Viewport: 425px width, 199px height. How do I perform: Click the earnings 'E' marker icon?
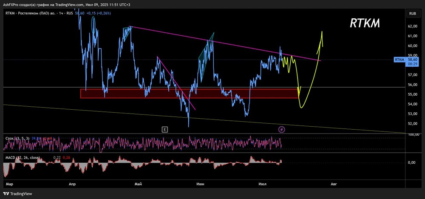[x=164, y=130]
